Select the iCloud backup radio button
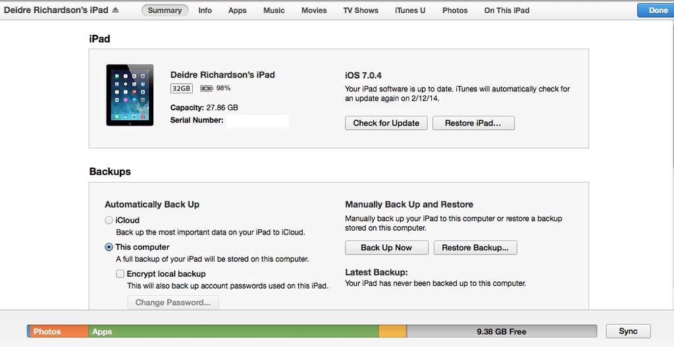 tap(109, 220)
